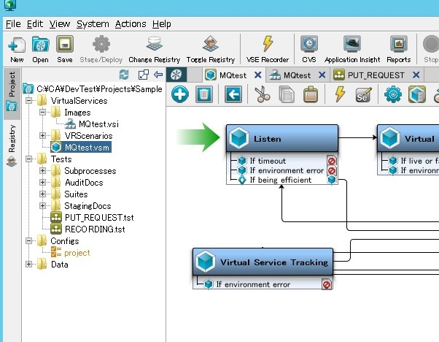Expand the Data folder
The width and height of the screenshot is (439, 342).
[x=29, y=265]
